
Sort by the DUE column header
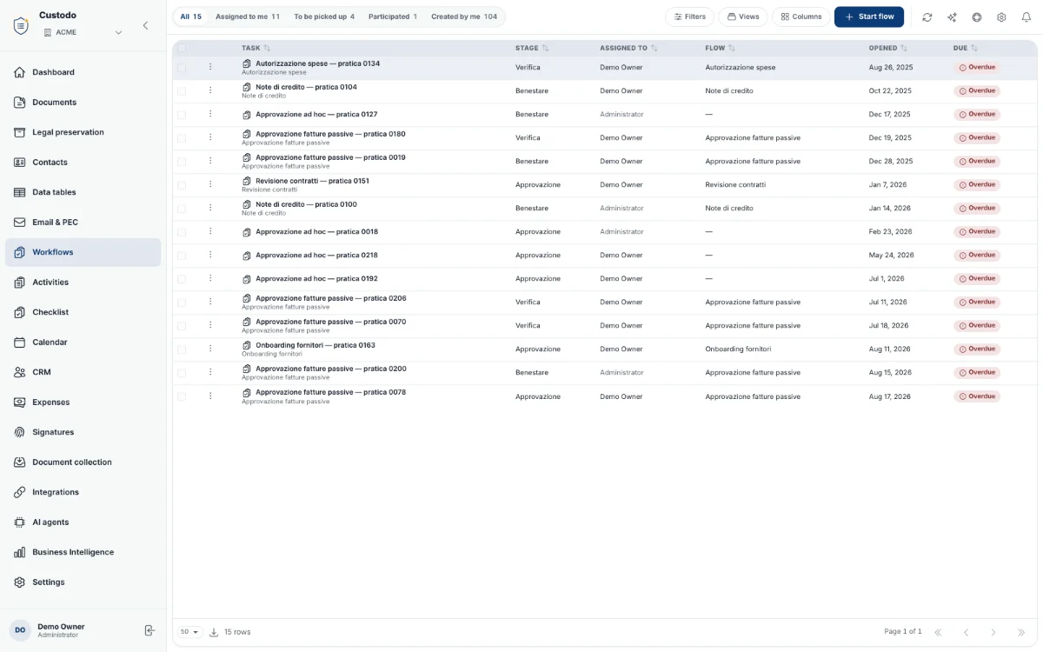coord(966,49)
